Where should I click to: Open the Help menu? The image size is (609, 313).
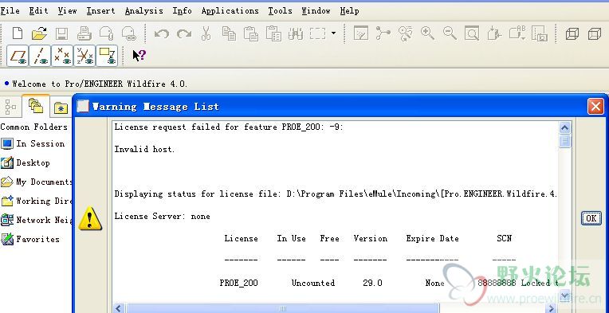[x=350, y=11]
